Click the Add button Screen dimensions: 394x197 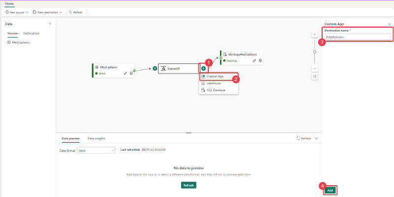[330, 191]
